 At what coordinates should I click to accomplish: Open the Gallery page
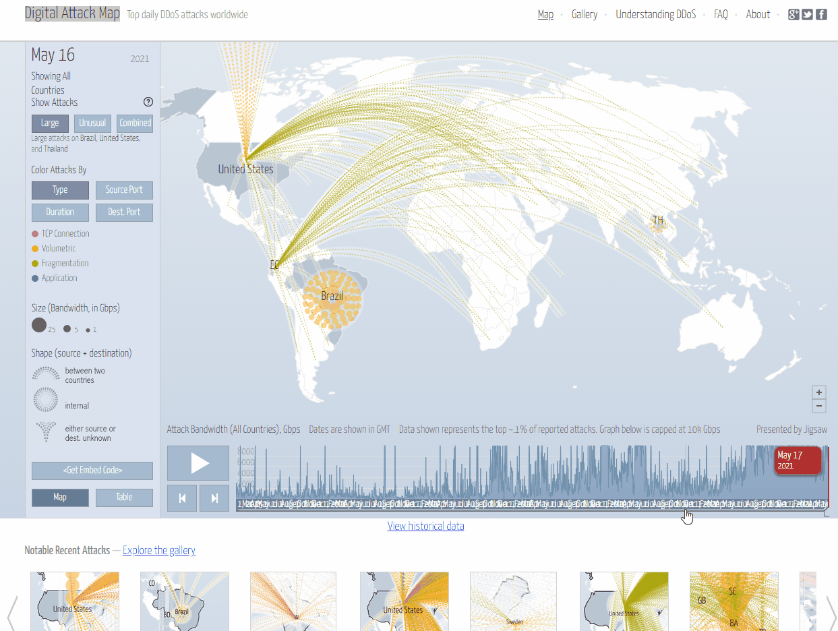[585, 14]
